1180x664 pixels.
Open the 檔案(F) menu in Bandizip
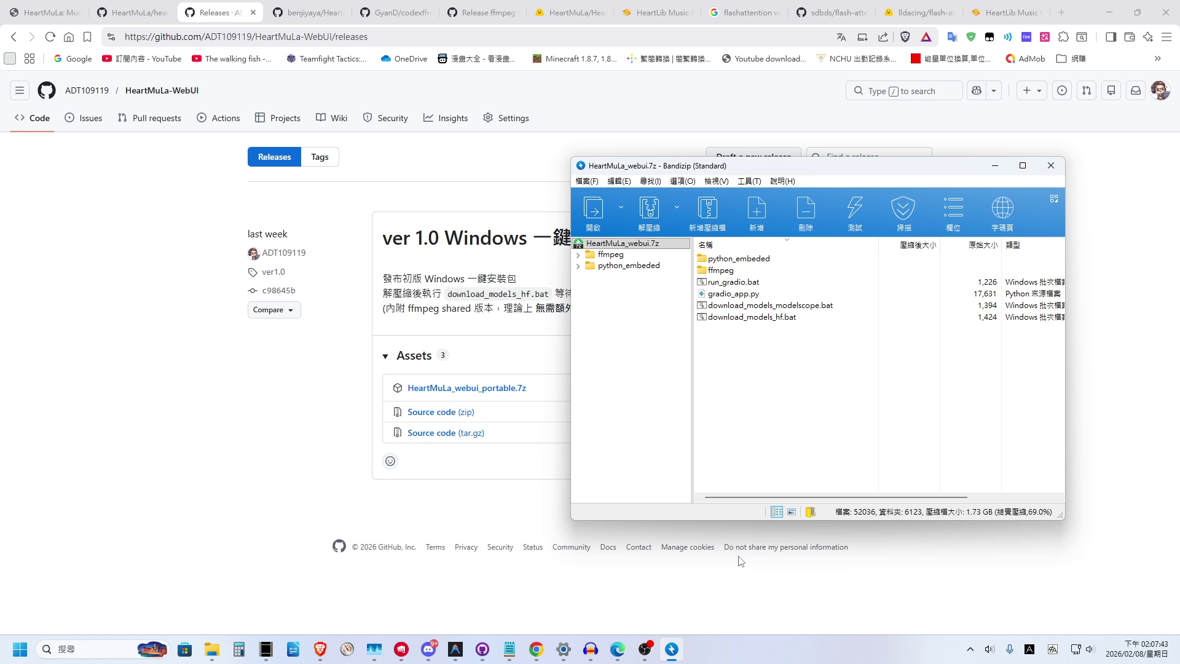coord(587,181)
